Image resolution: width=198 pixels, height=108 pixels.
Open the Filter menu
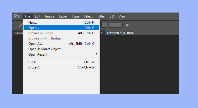click(101, 16)
